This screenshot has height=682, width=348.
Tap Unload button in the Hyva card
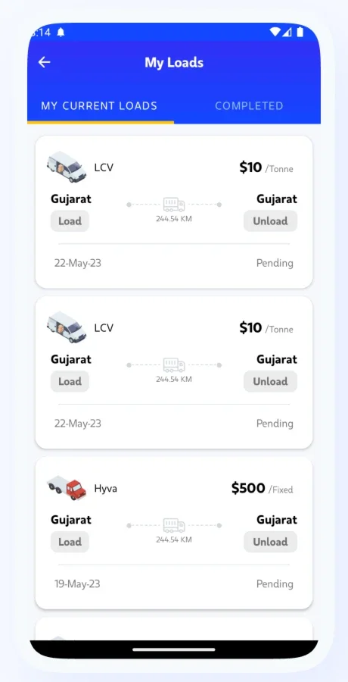270,542
